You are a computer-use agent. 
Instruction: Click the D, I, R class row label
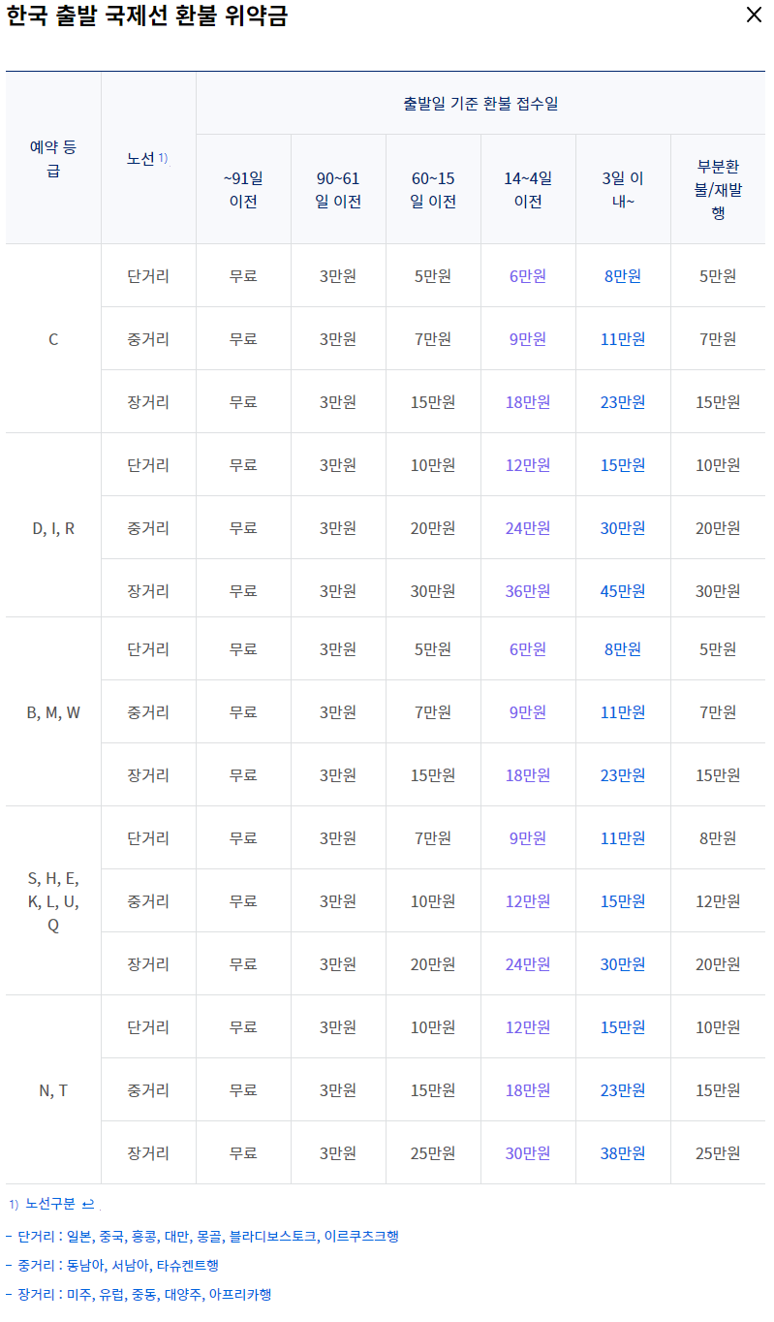coord(53,527)
